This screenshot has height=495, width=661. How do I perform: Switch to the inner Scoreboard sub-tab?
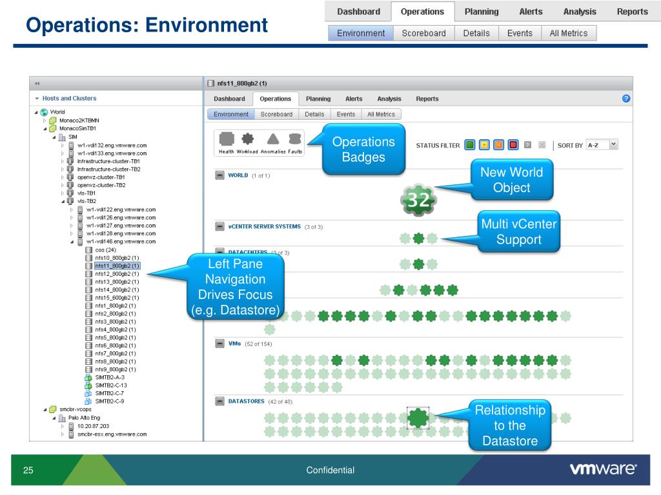point(276,115)
